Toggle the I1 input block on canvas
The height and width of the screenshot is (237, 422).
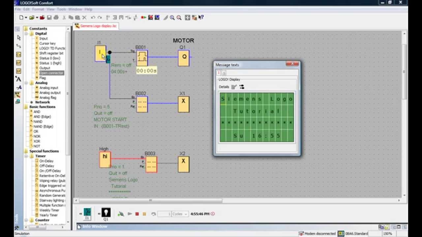[100, 53]
